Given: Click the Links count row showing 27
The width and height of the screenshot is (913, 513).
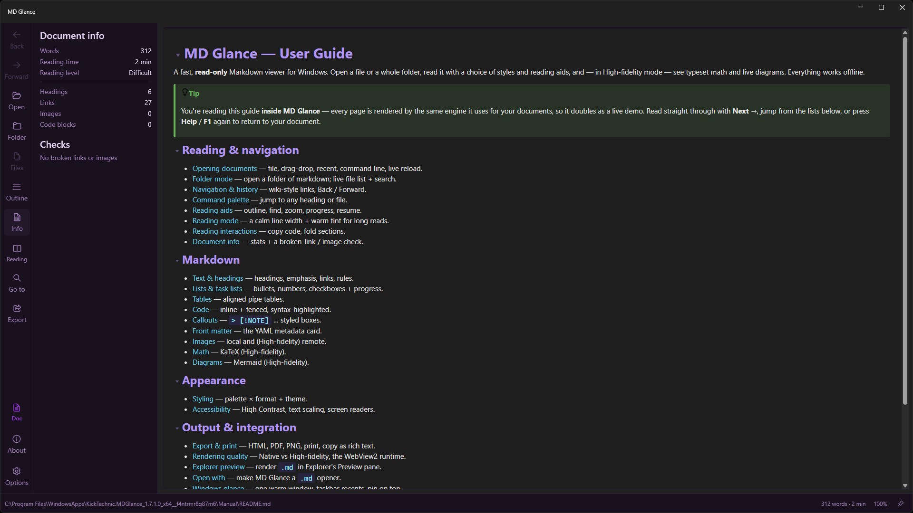Looking at the screenshot, I should pyautogui.click(x=96, y=103).
